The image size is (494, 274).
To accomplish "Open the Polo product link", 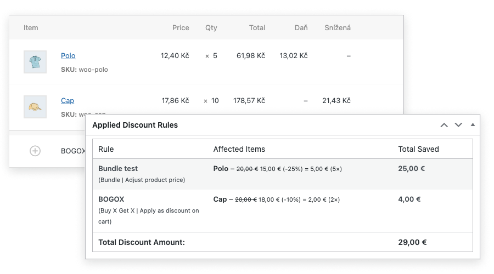I will (x=68, y=56).
